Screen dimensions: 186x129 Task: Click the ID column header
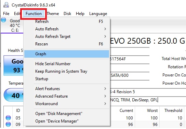18,111
